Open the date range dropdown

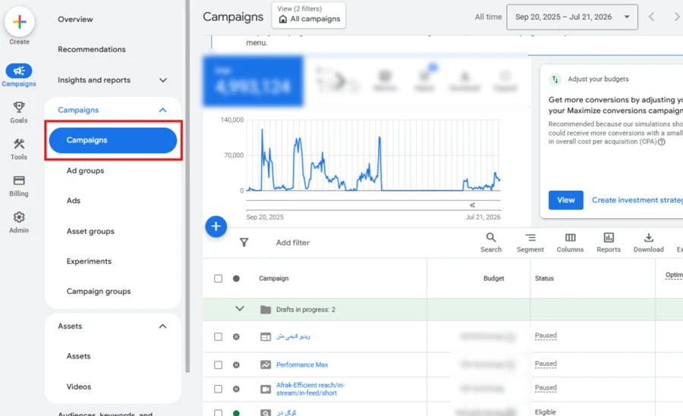(x=572, y=17)
